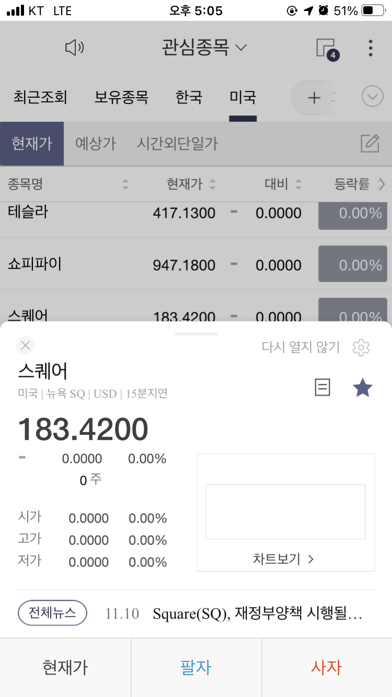Open the three-dot more options menu
The width and height of the screenshot is (392, 697).
click(370, 48)
